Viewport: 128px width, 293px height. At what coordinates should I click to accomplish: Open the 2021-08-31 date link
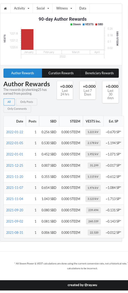point(15,233)
